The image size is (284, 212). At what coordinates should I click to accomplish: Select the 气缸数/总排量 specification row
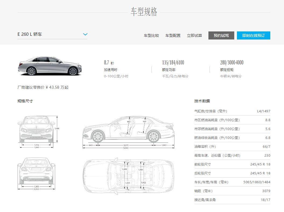pyautogui.click(x=232, y=111)
